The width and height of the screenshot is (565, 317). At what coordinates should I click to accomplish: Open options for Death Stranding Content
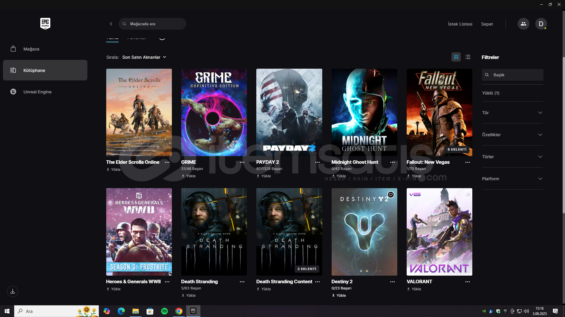[x=318, y=282]
